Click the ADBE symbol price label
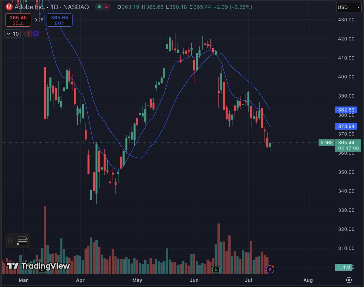This screenshot has width=364, height=287. [326, 143]
